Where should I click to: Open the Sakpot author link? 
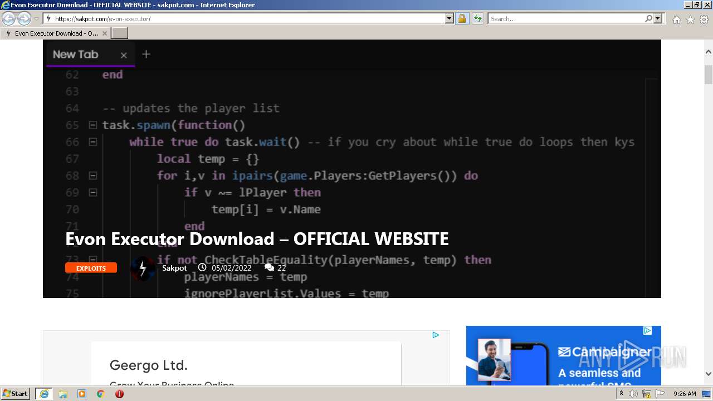174,268
